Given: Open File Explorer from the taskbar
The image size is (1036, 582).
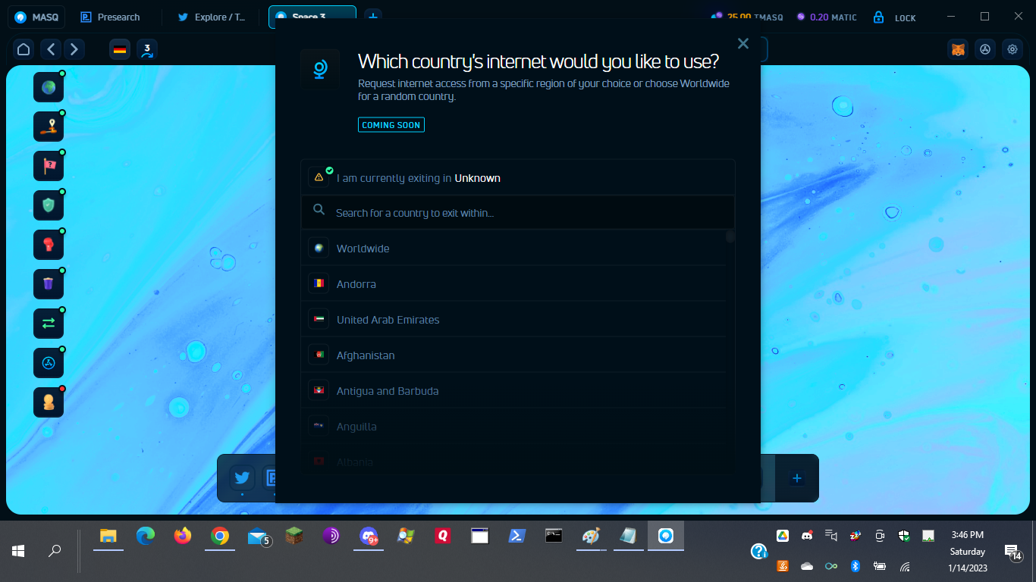Looking at the screenshot, I should pos(108,537).
